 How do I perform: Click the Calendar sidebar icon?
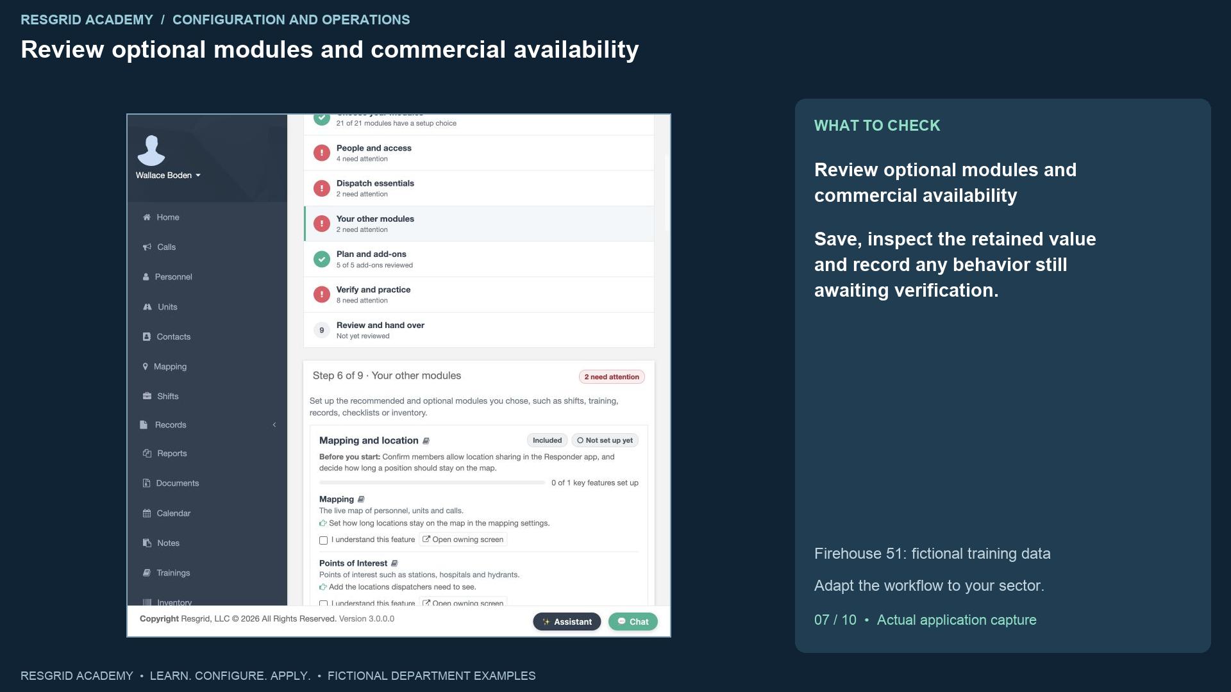pos(147,513)
